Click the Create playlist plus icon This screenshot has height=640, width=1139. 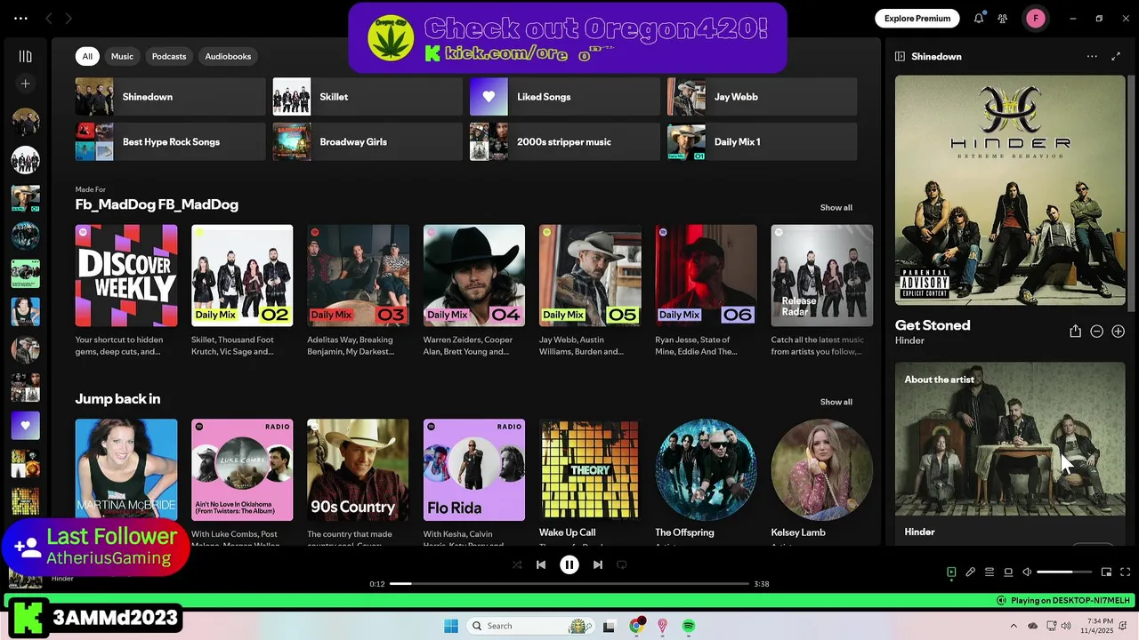tap(25, 84)
